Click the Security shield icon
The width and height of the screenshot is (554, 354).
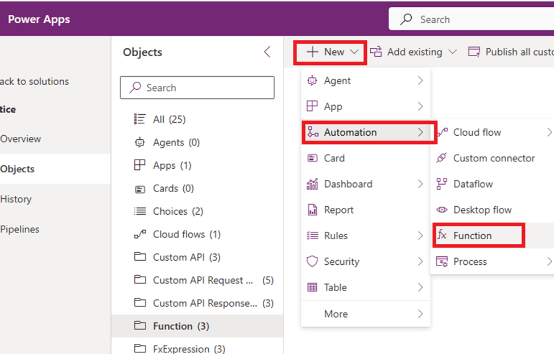(x=312, y=261)
